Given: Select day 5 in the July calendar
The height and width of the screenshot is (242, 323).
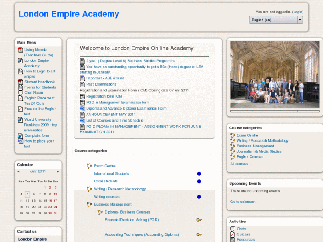Looking at the screenshot, I should pos(28,194).
